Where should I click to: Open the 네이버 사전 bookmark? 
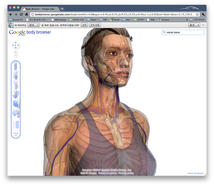click(x=76, y=20)
